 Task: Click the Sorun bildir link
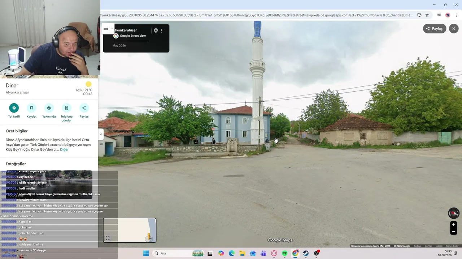coord(452,246)
